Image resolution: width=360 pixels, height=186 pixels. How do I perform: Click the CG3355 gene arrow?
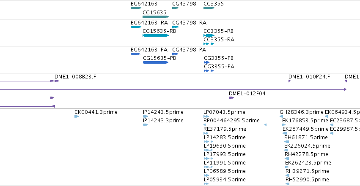pyautogui.click(x=209, y=8)
